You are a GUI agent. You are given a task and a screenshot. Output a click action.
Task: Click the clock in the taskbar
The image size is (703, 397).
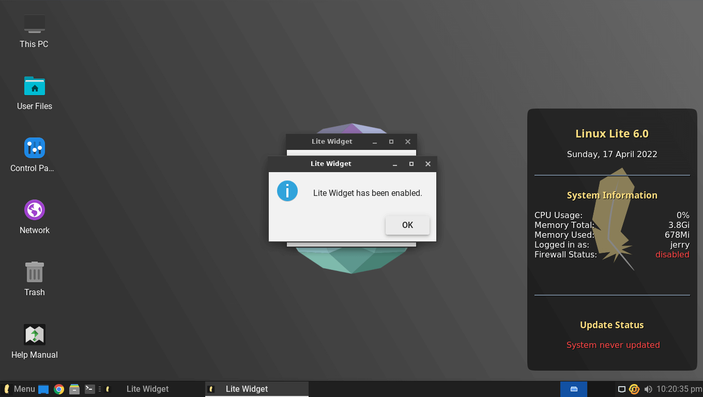(x=679, y=389)
